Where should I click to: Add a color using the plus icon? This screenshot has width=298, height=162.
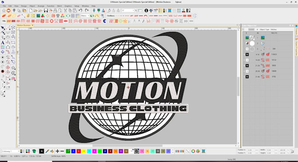pyautogui.click(x=57, y=151)
